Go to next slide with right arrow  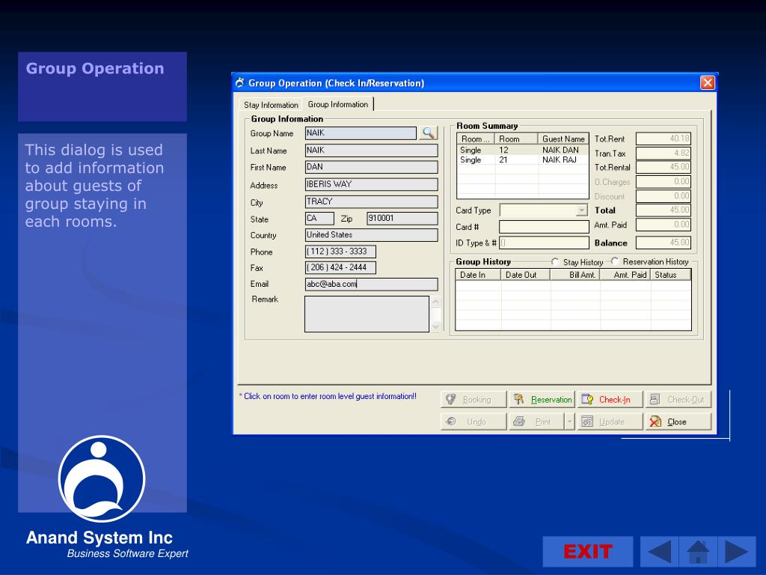pyautogui.click(x=736, y=552)
